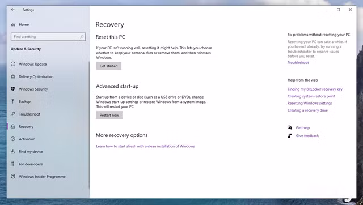
Task: Open the Delivery Optimisation icon
Action: point(13,76)
